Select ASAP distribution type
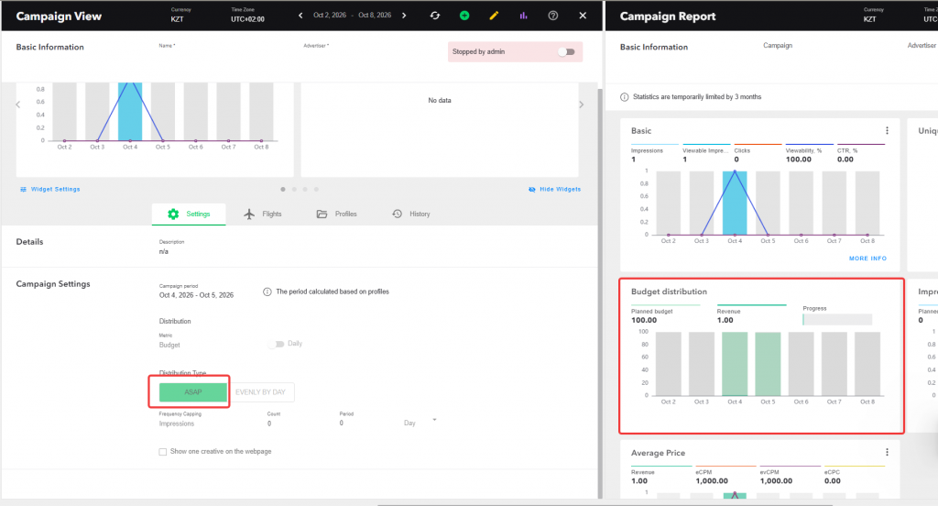This screenshot has width=938, height=506. [192, 392]
